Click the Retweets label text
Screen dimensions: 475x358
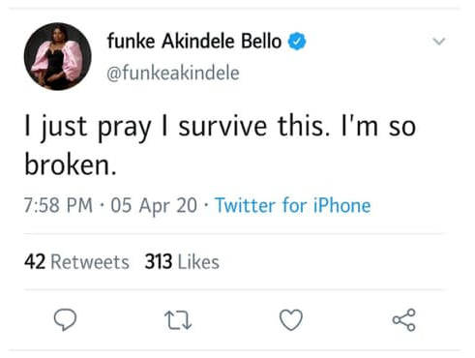(90, 261)
